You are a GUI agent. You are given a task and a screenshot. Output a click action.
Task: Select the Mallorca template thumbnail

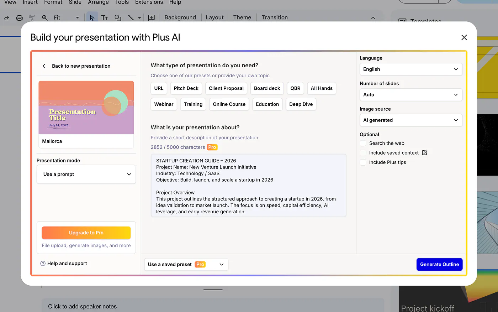point(86,114)
